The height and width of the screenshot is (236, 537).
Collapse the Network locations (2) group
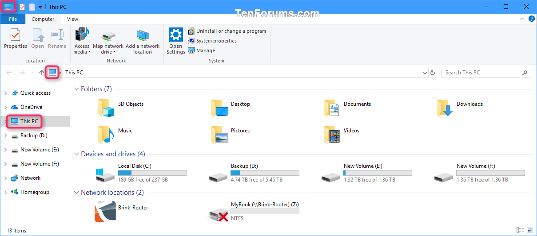[76, 193]
